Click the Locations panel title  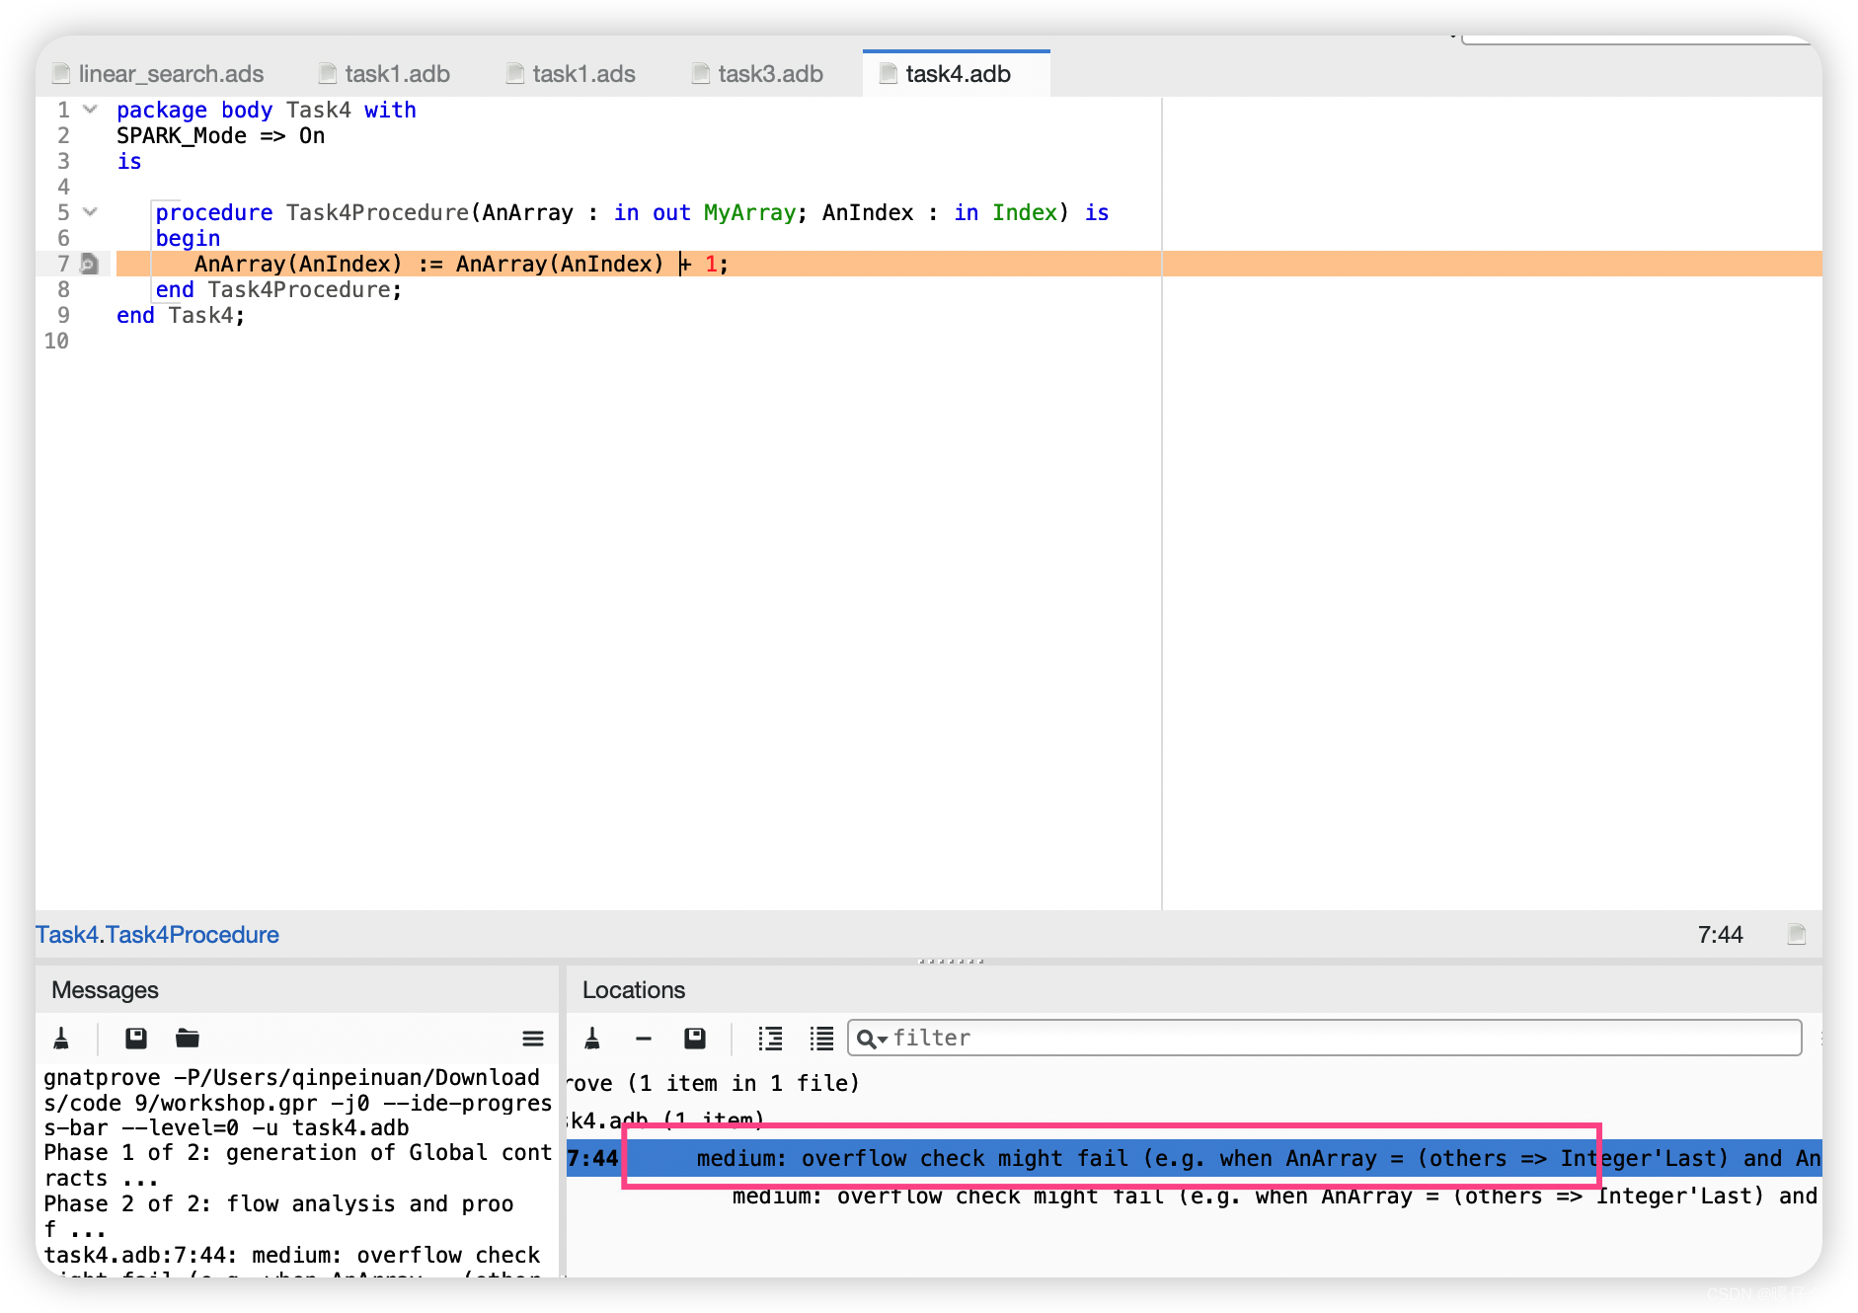(634, 990)
